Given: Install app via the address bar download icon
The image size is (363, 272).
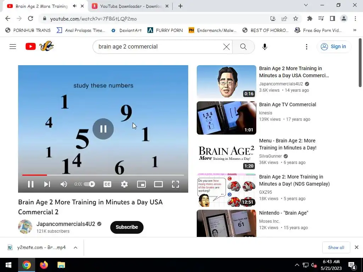Looking at the screenshot, I should [273, 18].
